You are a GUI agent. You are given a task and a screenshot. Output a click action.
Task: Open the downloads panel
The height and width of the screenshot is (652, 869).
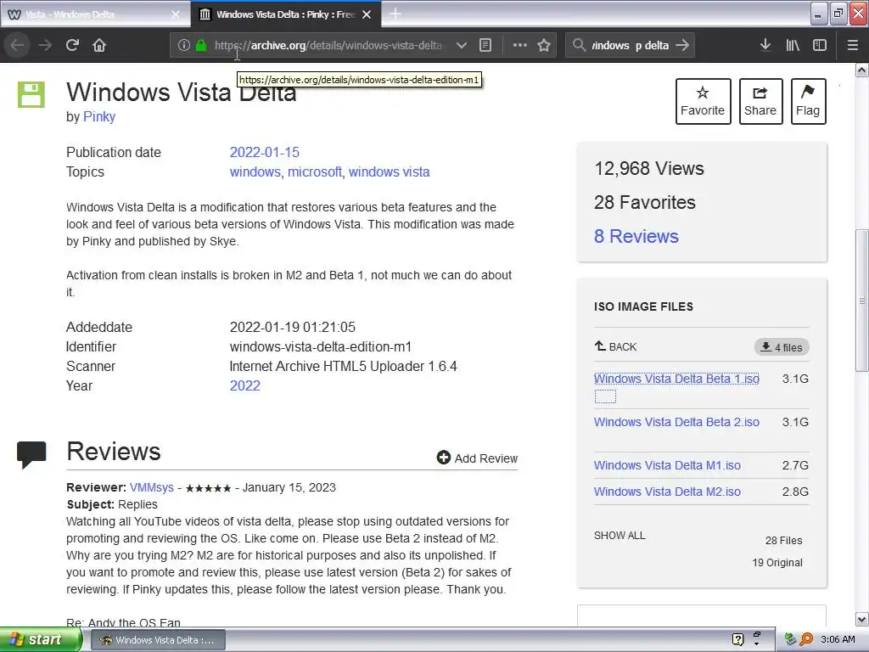[765, 45]
